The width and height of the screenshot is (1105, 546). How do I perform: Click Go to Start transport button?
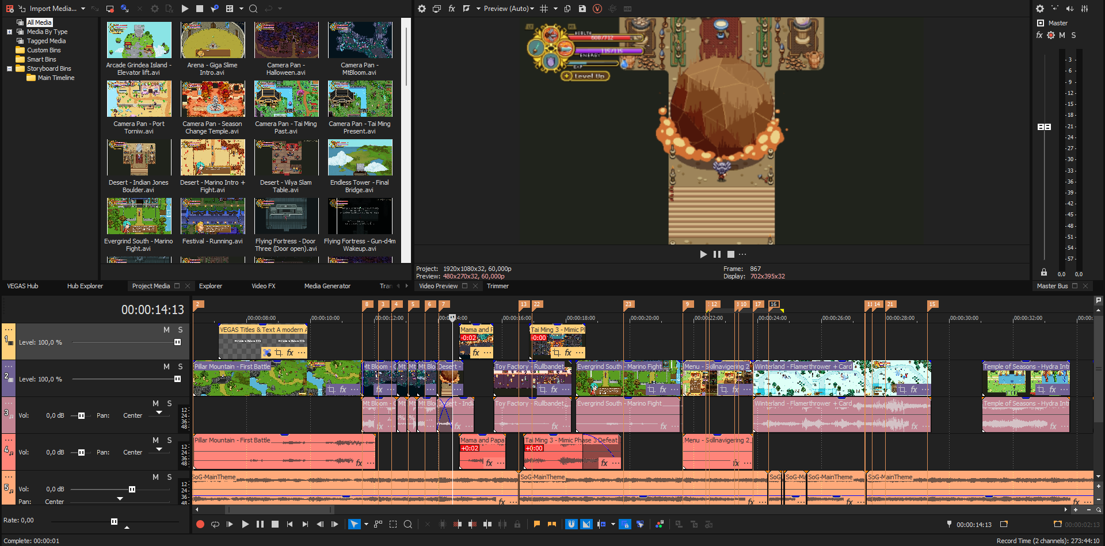tap(289, 524)
